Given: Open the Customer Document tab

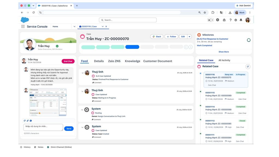Looking at the screenshot, I should pyautogui.click(x=158, y=61).
